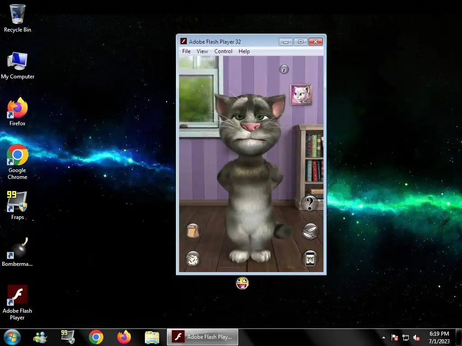Open the Help menu in Flash Player
Image resolution: width=462 pixels, height=346 pixels.
point(244,51)
